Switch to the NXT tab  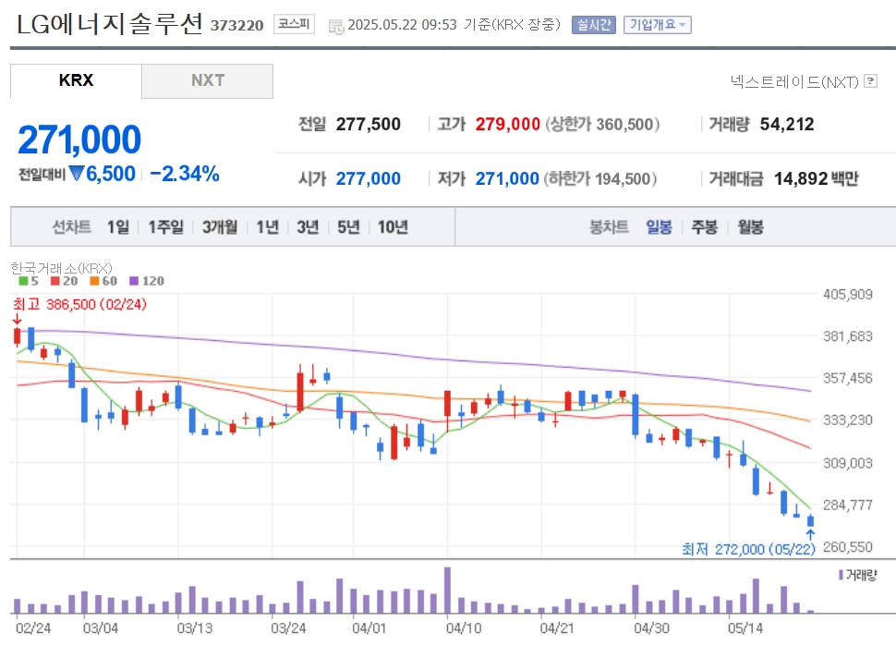(x=208, y=80)
